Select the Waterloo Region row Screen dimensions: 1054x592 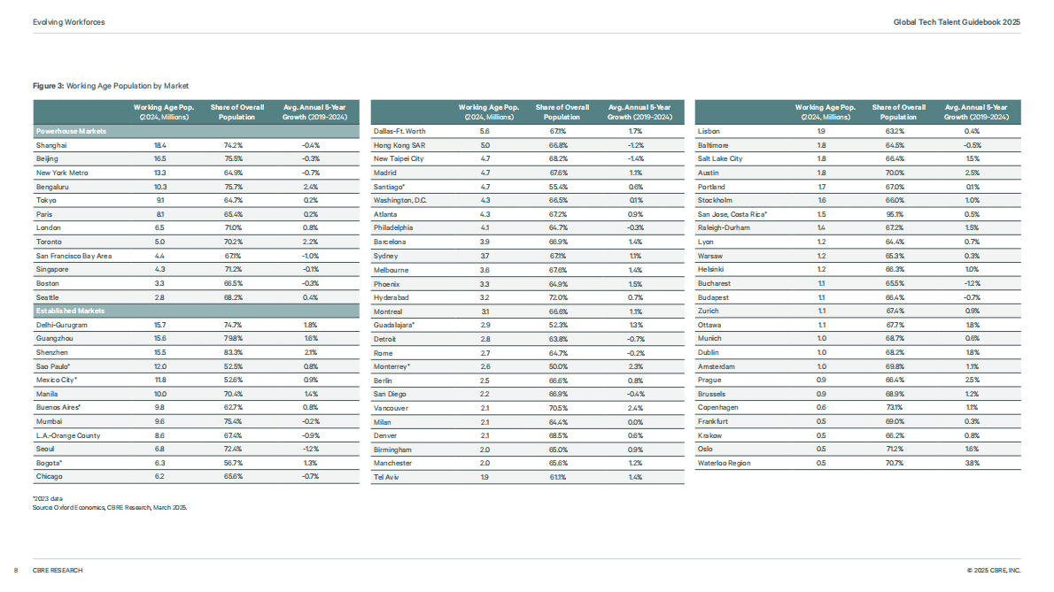(x=857, y=463)
